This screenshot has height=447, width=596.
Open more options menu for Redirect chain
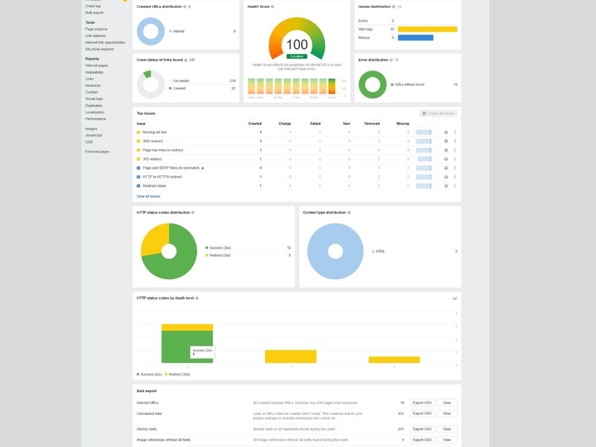coord(455,186)
